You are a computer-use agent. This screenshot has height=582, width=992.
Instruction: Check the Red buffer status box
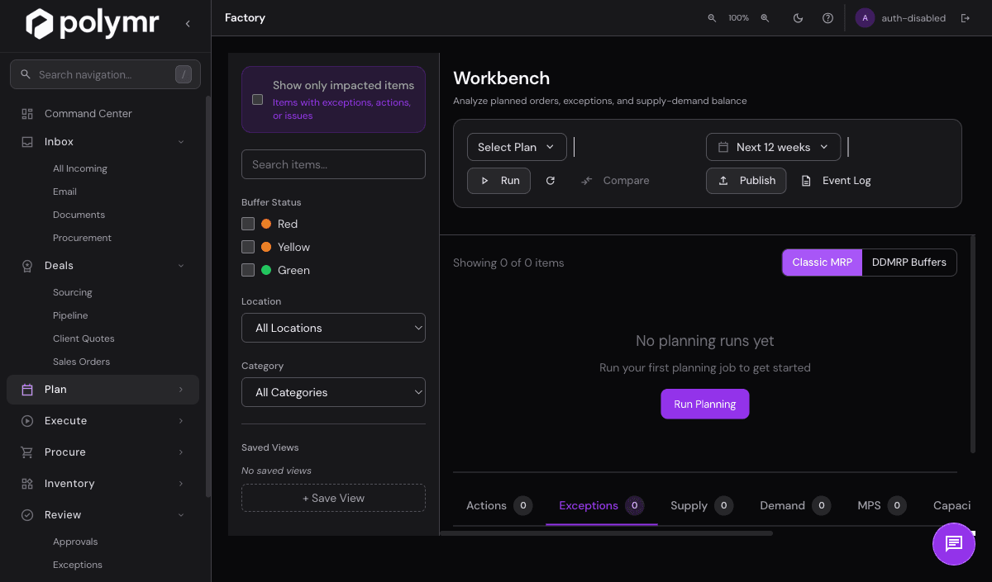[x=248, y=224]
